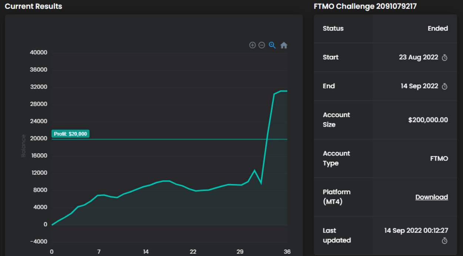Click the FTMO account type value
The height and width of the screenshot is (256, 463).
click(439, 158)
